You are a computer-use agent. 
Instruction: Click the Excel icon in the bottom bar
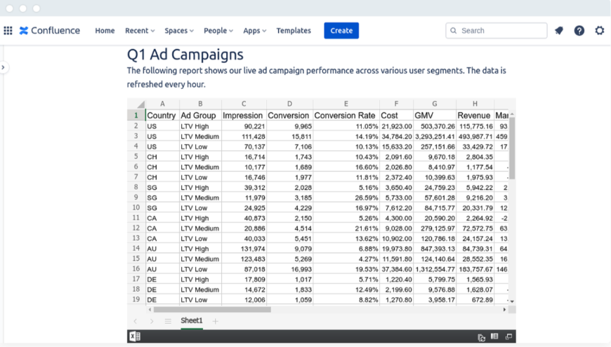pos(134,337)
